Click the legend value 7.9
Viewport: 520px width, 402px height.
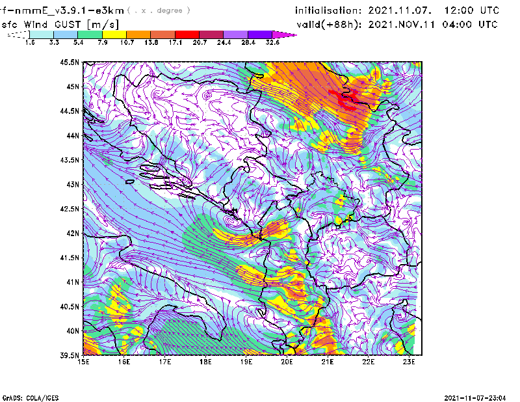coord(103,42)
